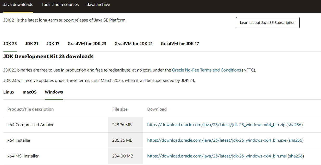Open GraalVM for JDK 21 tab
The image size is (321, 165).
point(133,44)
